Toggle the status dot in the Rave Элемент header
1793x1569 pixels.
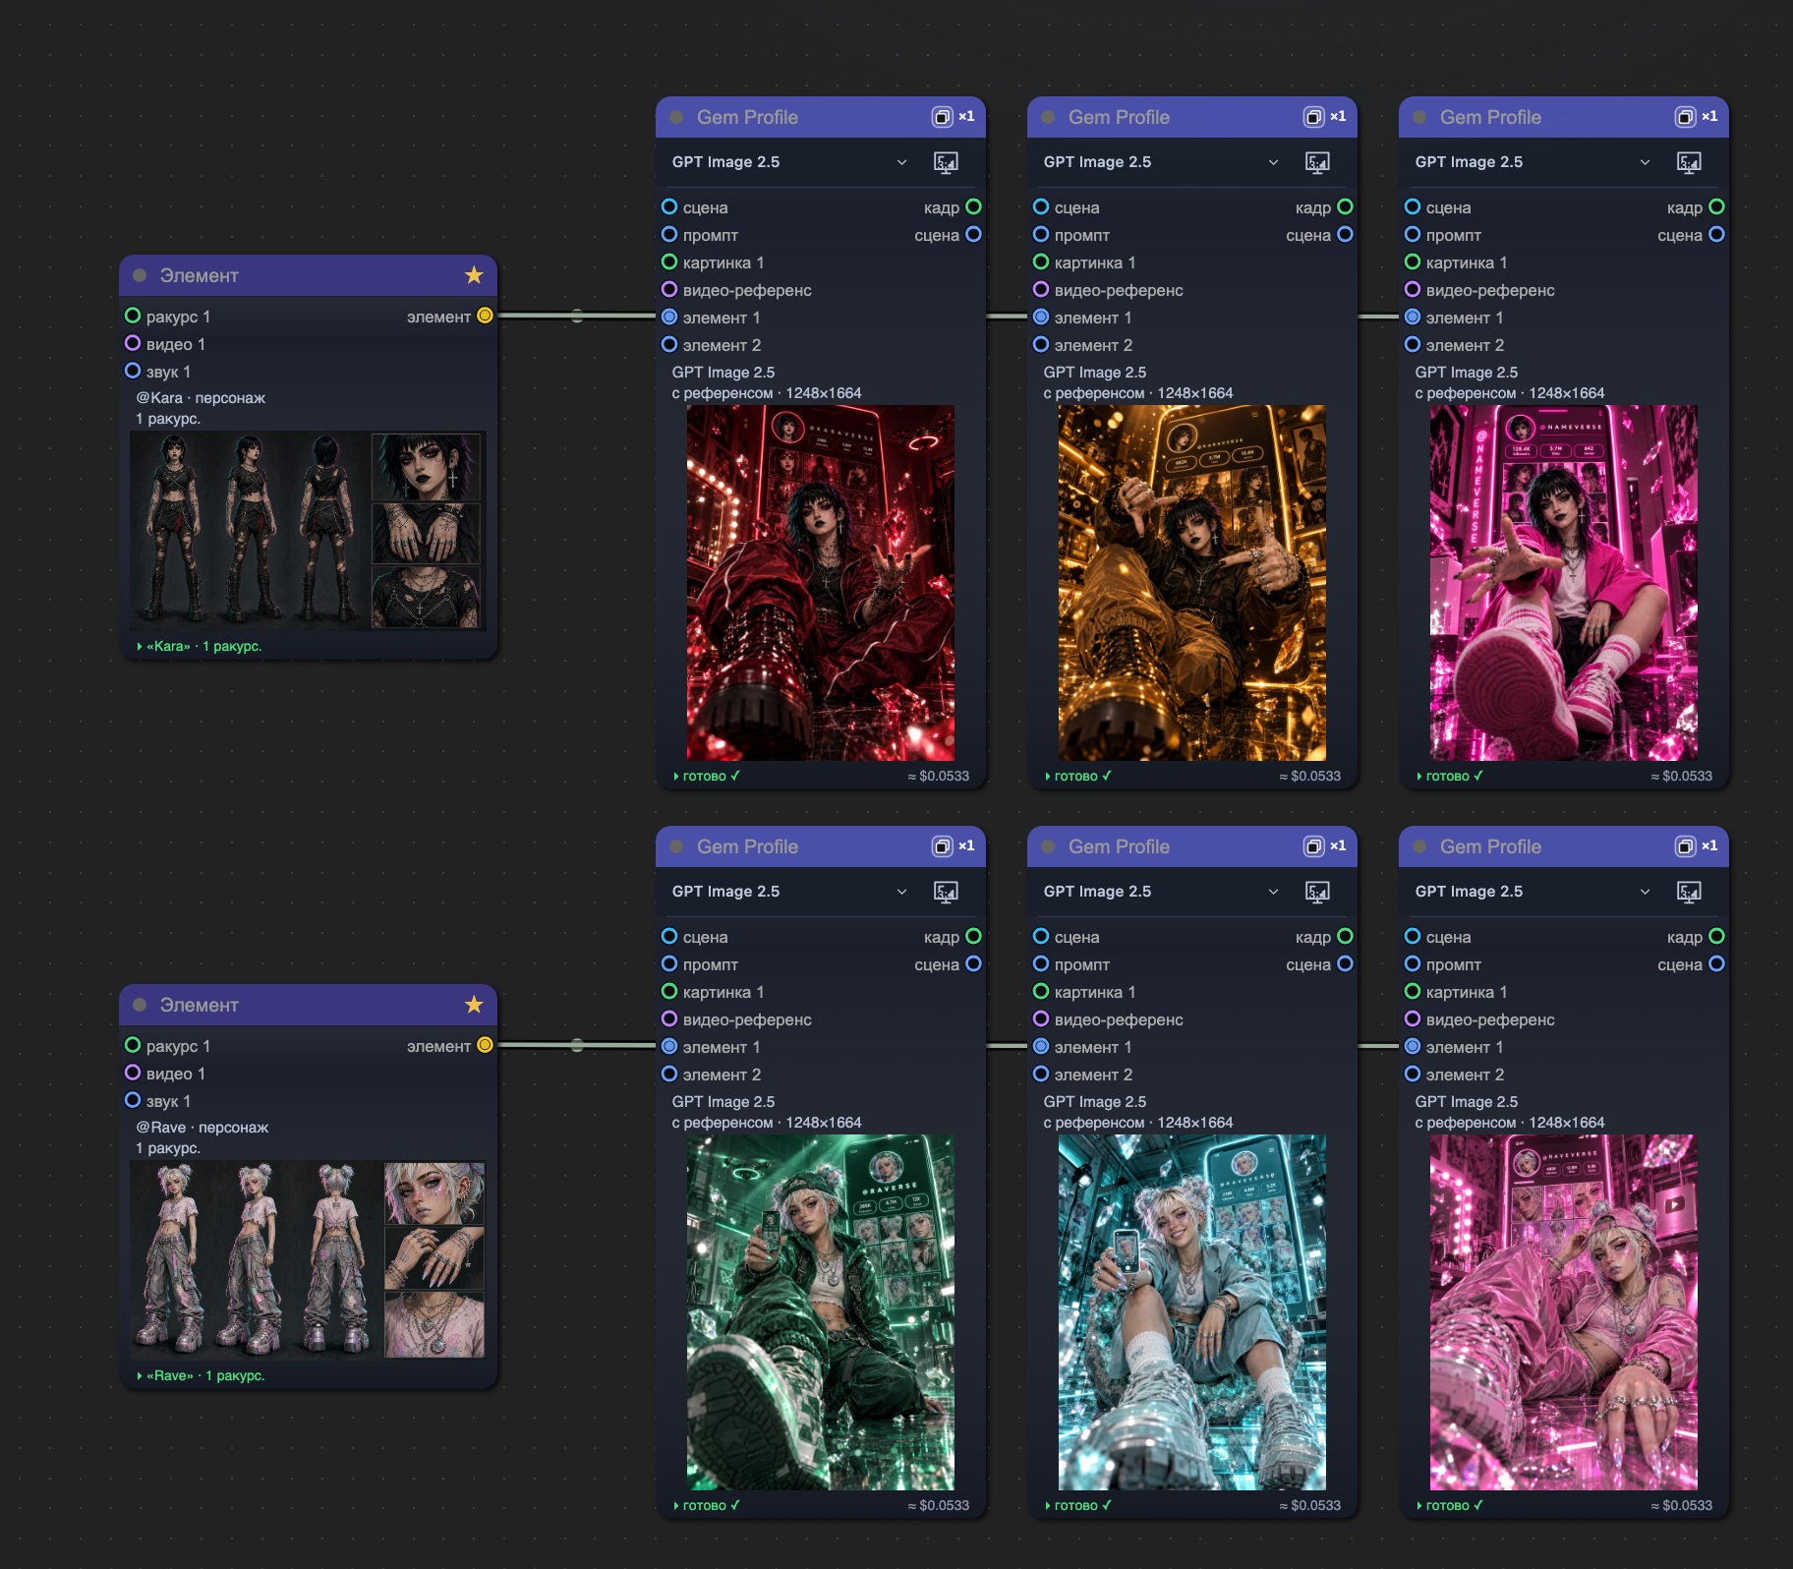point(140,1005)
